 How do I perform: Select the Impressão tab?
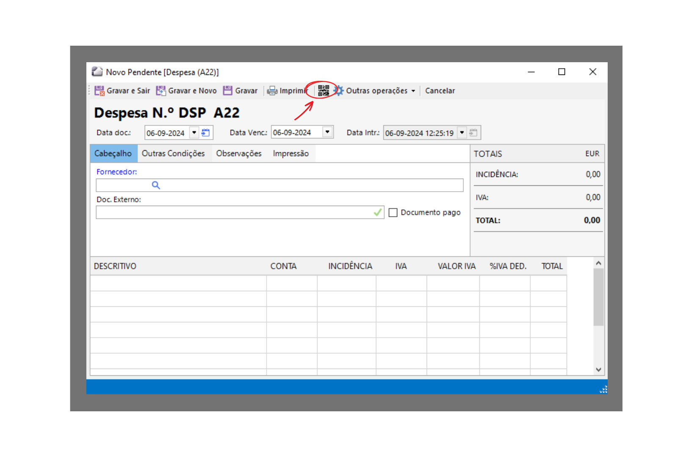coord(291,154)
